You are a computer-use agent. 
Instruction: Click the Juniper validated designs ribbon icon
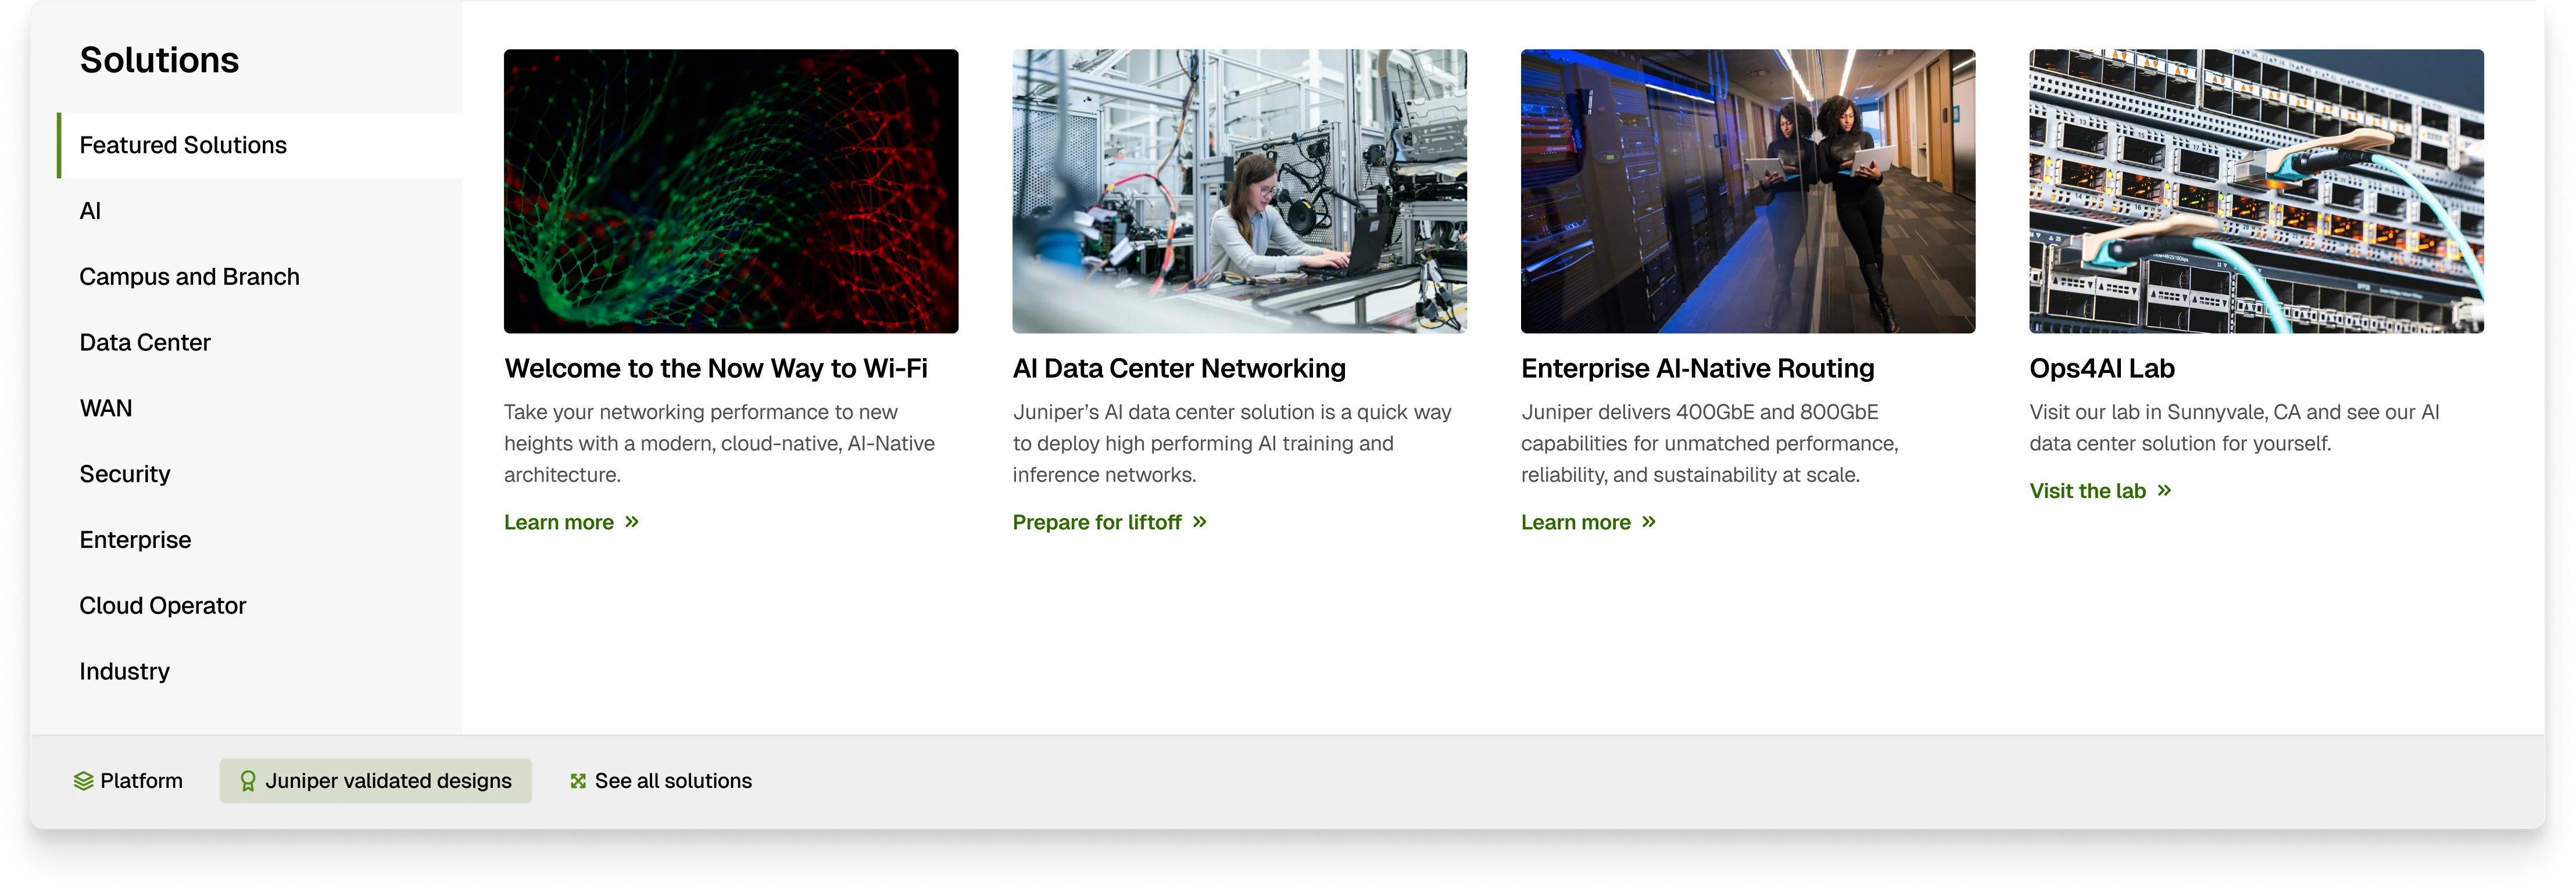pos(247,781)
